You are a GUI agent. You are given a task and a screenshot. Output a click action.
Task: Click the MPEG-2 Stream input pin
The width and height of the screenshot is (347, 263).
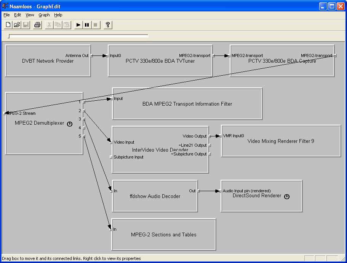(5, 114)
